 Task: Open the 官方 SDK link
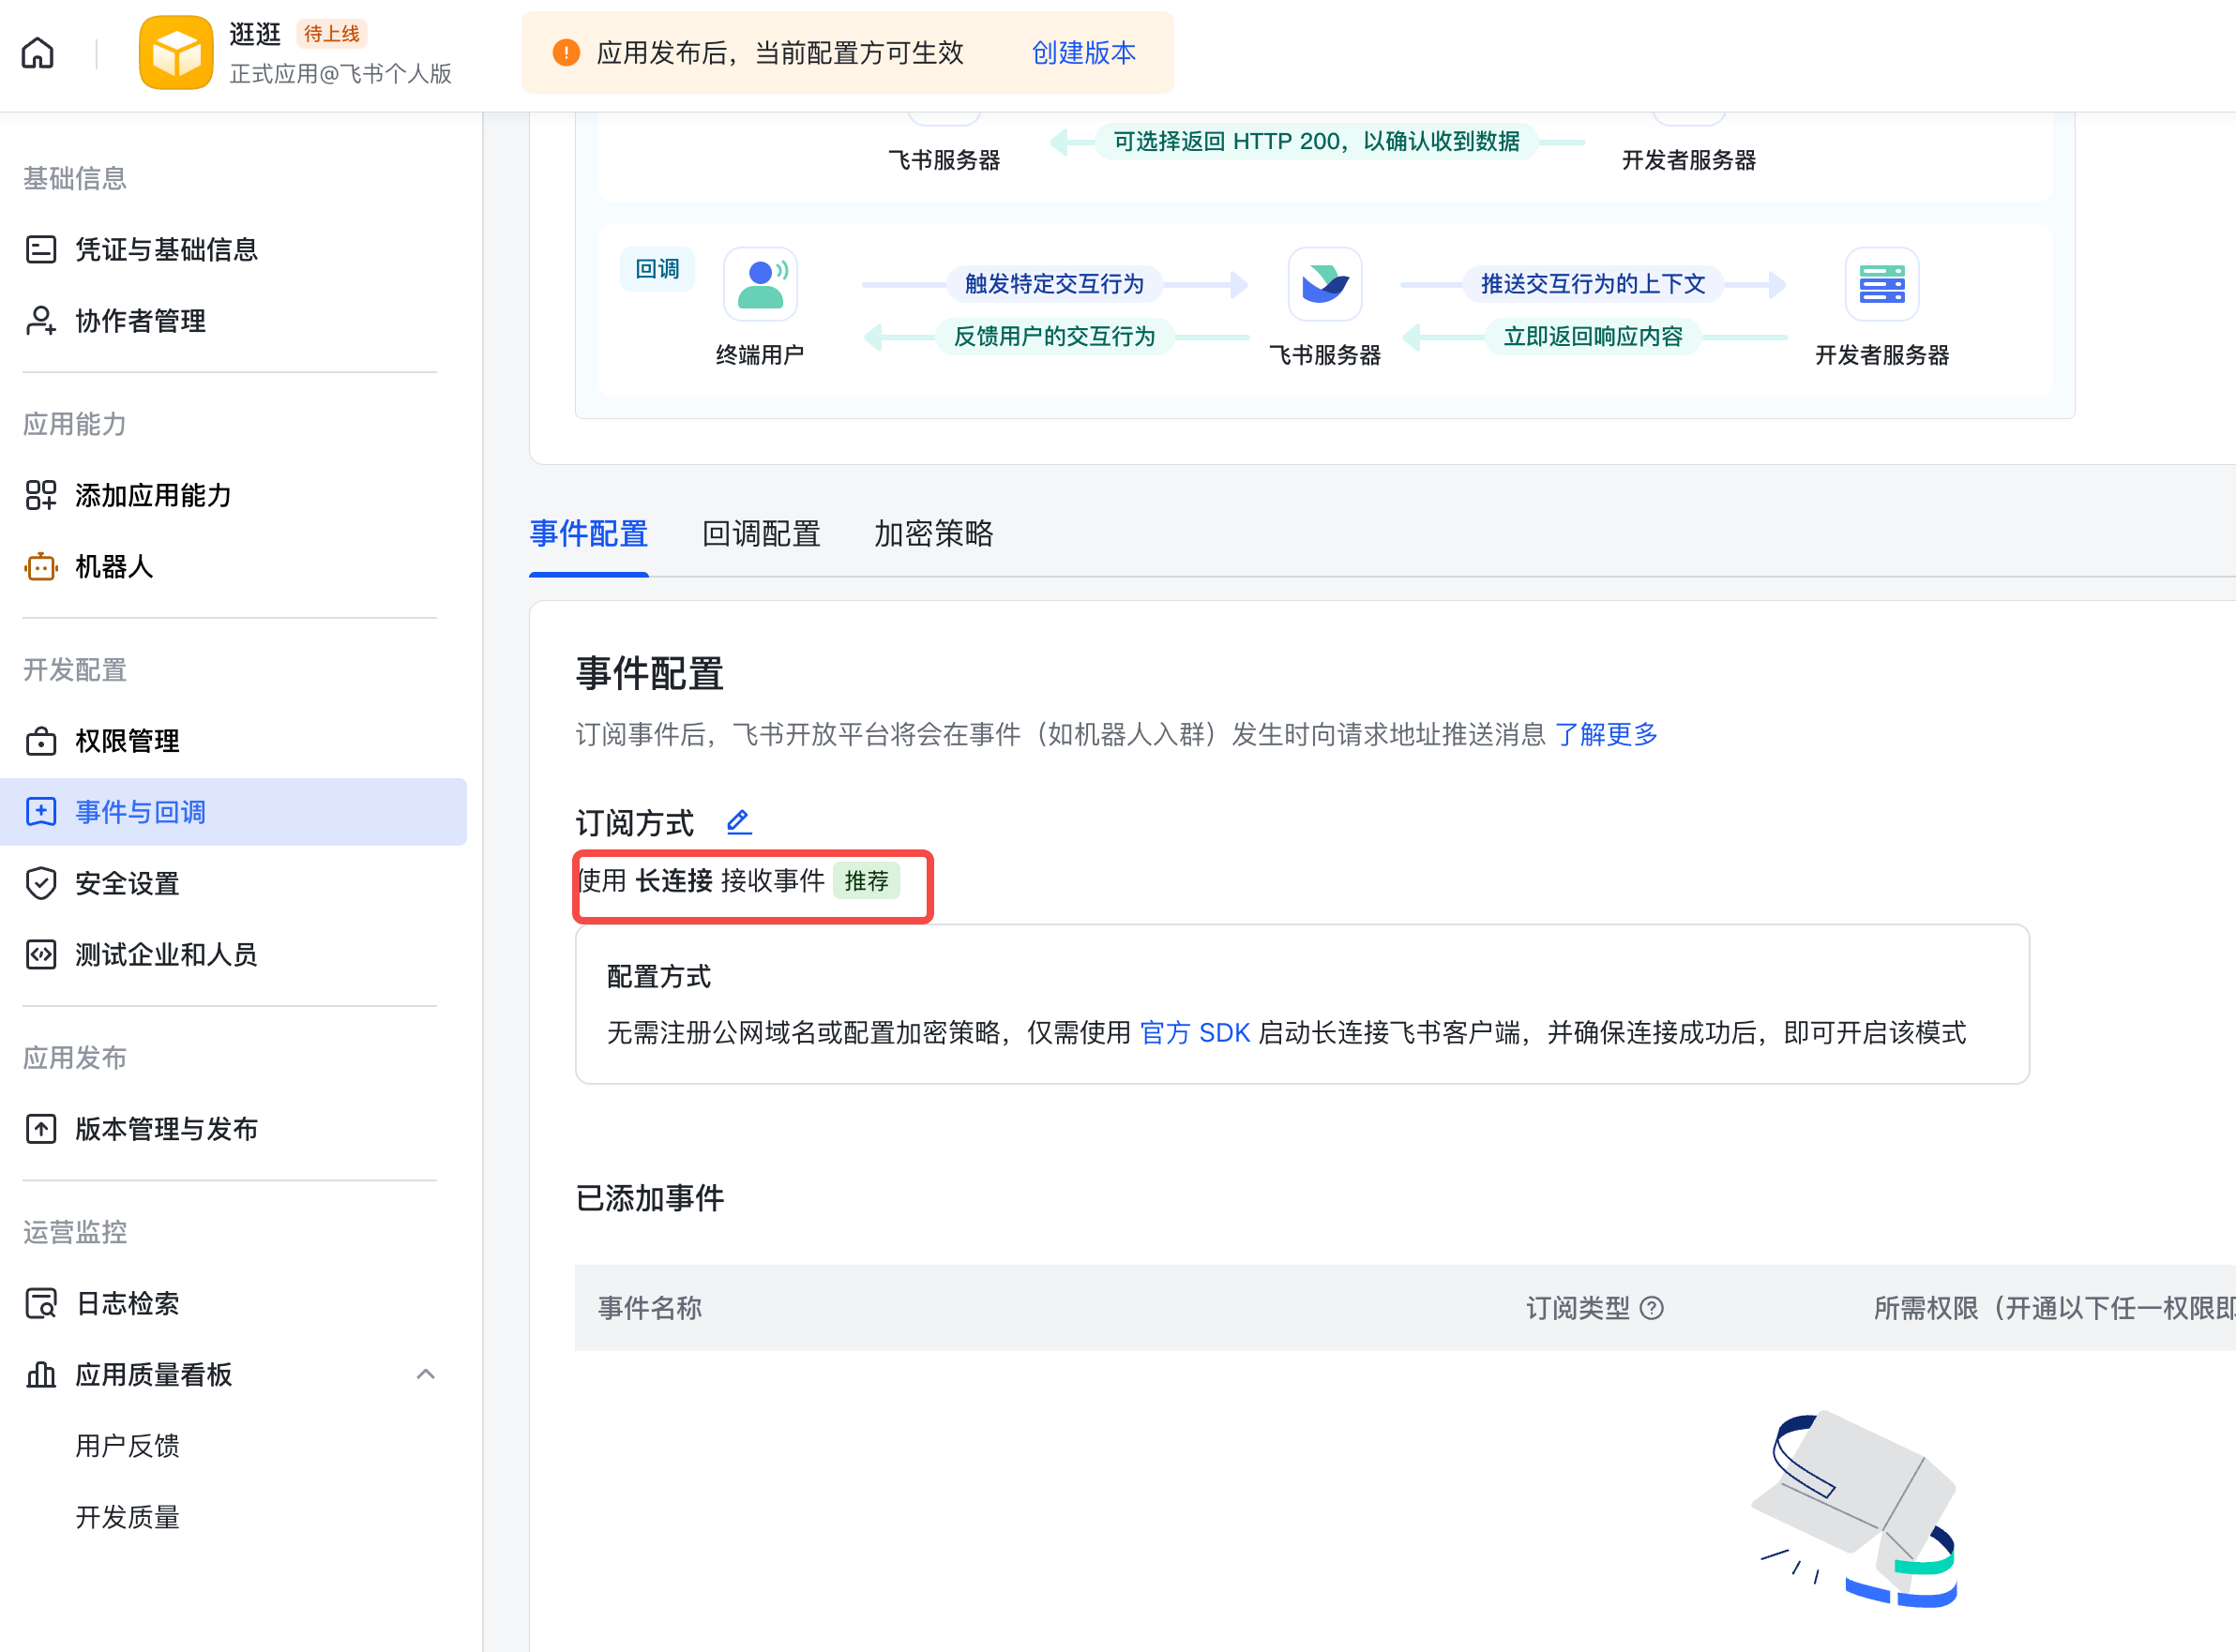(x=1195, y=1033)
